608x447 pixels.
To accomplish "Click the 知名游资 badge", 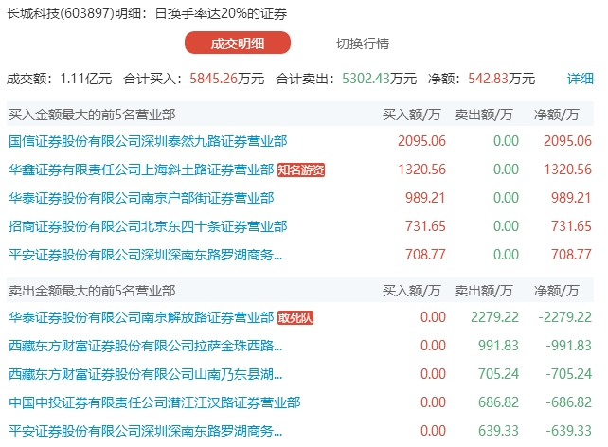I will pos(301,170).
